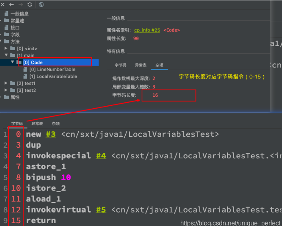Expand the [0] <init> method node
Image resolution: width=282 pixels, height=226 pixels.
pyautogui.click(x=6, y=48)
